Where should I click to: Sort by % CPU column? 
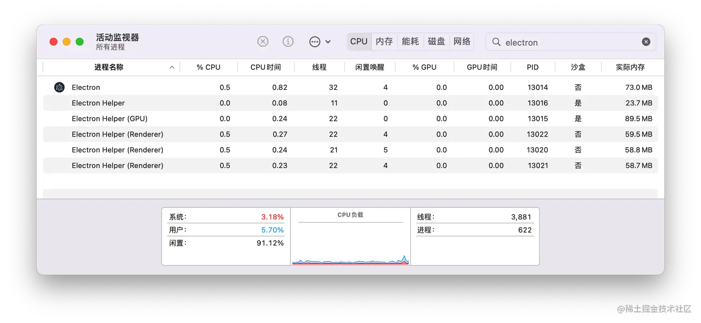coord(209,67)
